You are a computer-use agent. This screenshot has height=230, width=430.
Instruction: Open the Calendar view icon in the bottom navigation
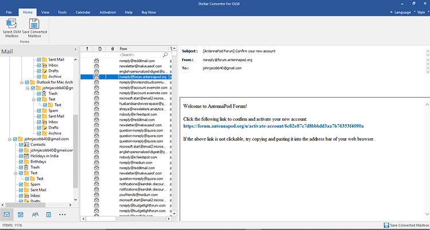pyautogui.click(x=21, y=215)
